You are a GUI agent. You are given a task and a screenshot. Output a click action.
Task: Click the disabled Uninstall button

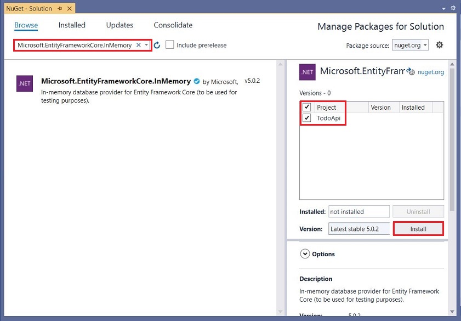click(418, 211)
